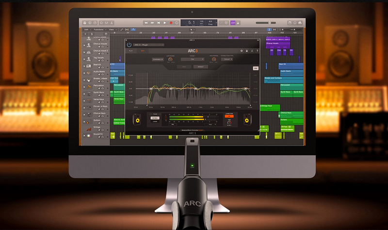
Task: Click the red Record button
Action: pyautogui.click(x=171, y=23)
